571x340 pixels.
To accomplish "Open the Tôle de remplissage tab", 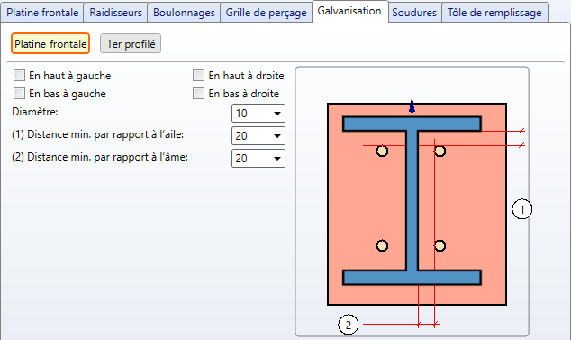I will 494,13.
